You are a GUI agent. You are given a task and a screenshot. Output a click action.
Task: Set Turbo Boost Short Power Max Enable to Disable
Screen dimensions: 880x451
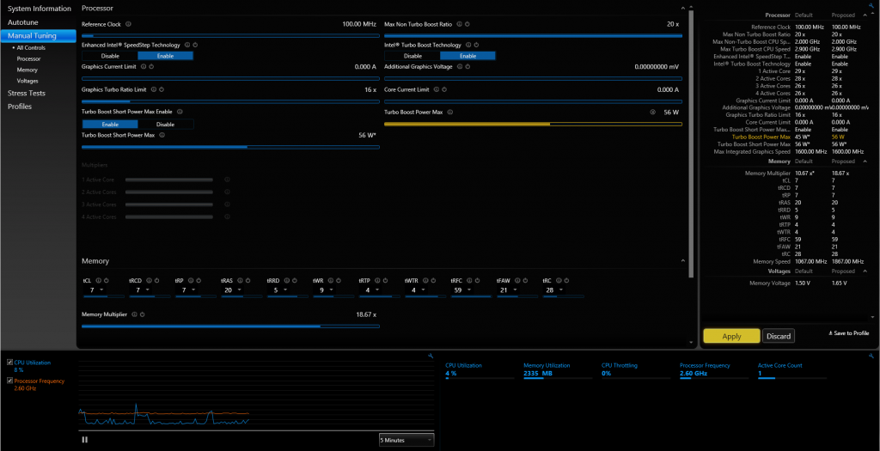click(165, 124)
